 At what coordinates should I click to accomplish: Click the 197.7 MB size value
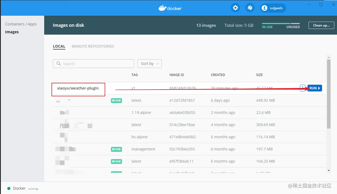point(264,149)
